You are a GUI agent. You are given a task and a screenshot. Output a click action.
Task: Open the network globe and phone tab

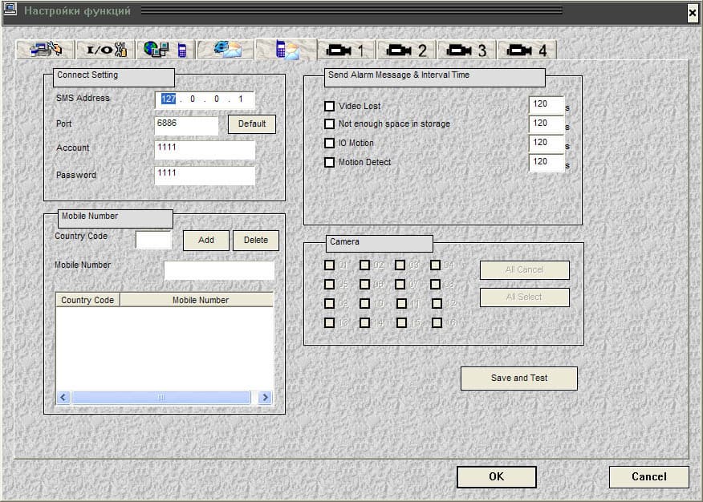click(165, 49)
